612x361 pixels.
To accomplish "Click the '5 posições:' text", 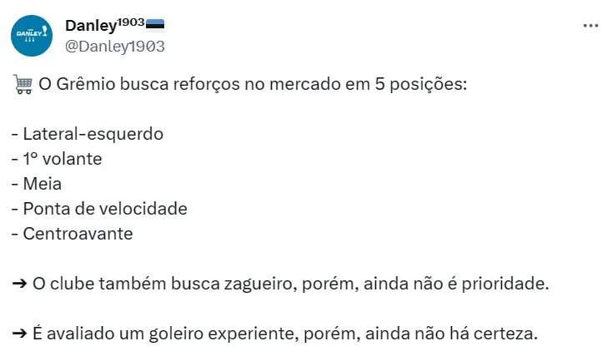I will pos(422,85).
